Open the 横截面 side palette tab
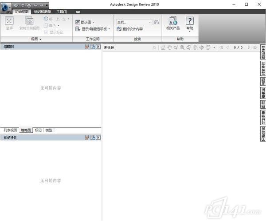Screen dimensions: 266x221 [263, 93]
